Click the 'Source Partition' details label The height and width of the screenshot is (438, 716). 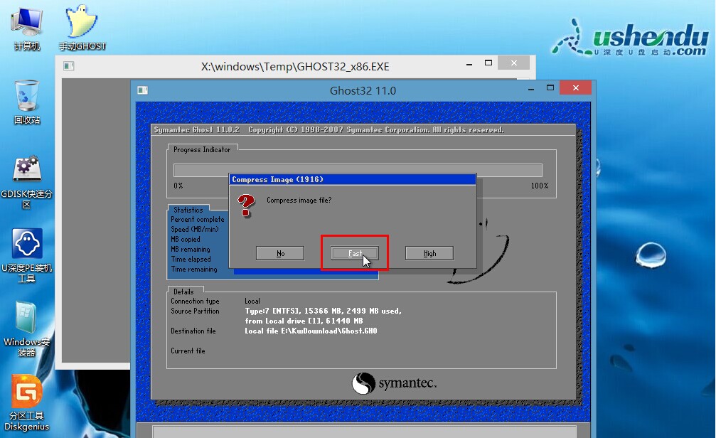coord(195,311)
